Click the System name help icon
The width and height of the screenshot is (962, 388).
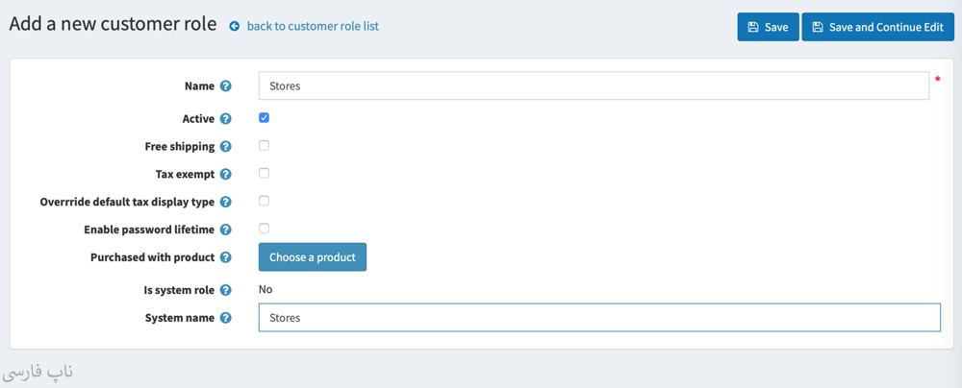(x=226, y=318)
